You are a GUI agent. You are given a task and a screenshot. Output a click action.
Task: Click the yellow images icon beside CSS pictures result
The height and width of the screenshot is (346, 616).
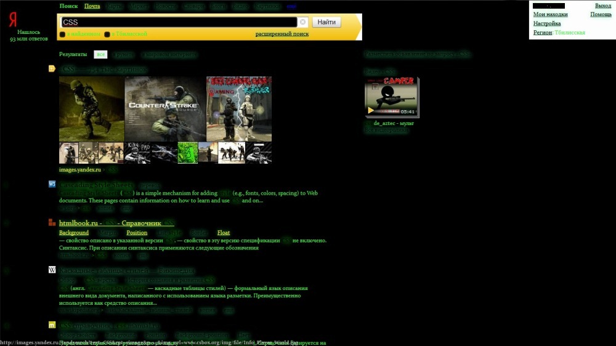tap(52, 69)
